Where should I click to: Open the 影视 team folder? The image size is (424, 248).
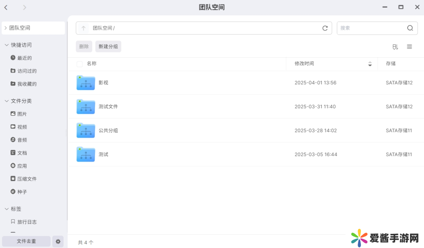[86, 83]
